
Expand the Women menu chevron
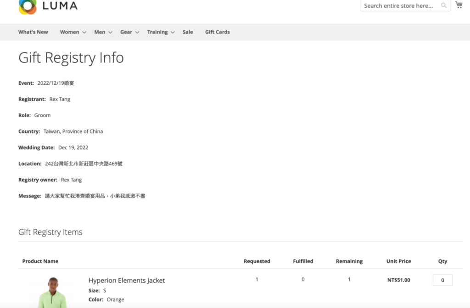[84, 33]
